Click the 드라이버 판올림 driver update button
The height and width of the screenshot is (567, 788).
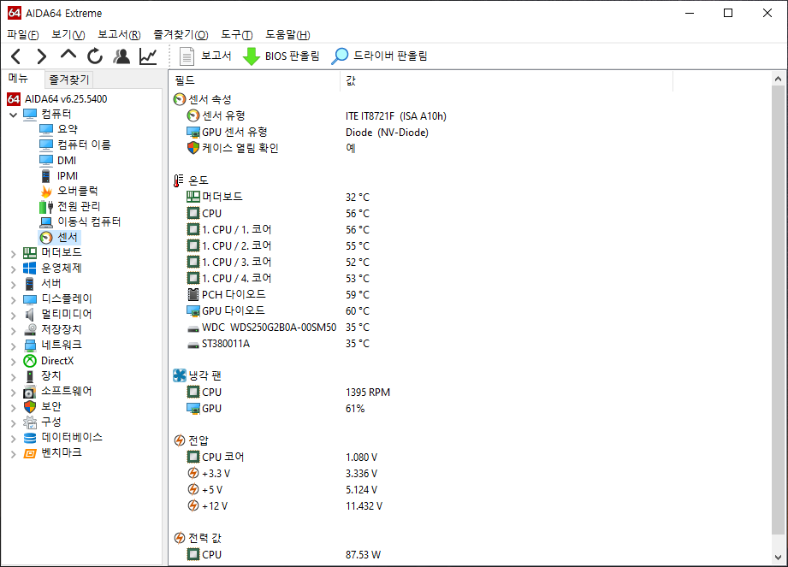coord(379,56)
